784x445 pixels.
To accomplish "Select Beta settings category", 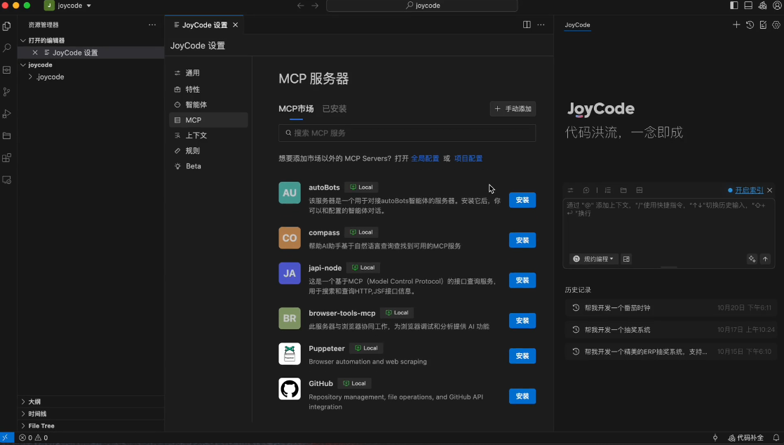I will [x=208, y=166].
